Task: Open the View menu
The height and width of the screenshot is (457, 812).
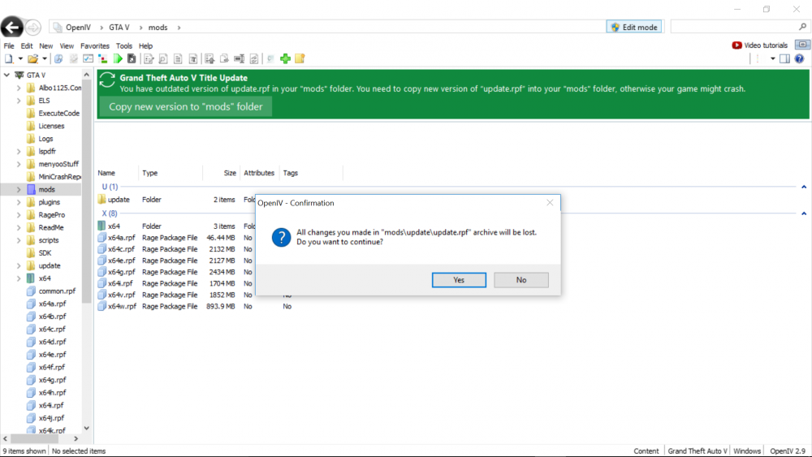Action: (x=67, y=45)
